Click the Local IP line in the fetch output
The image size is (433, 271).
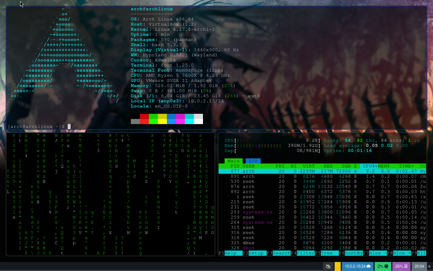click(x=177, y=101)
